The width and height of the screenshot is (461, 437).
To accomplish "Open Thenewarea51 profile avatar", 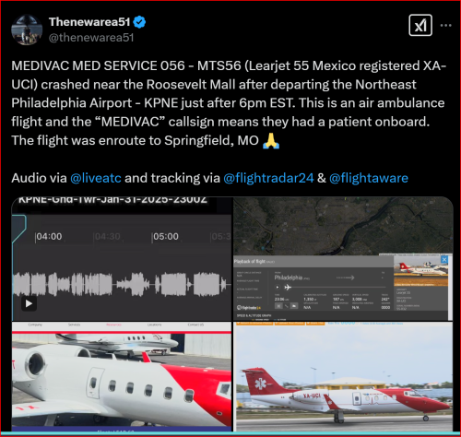I will coord(27,30).
